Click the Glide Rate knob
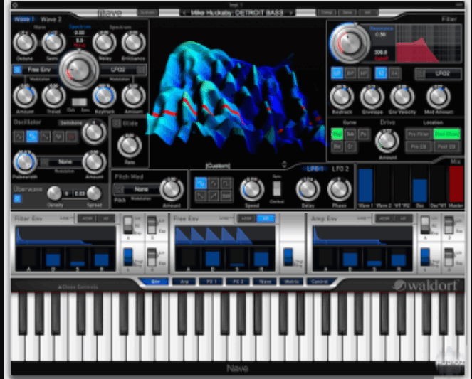Viewport: 472px width, 379px height. 130,146
